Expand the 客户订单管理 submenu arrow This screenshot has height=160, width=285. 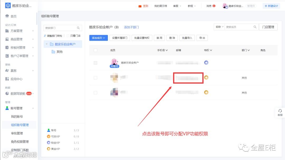33,56
